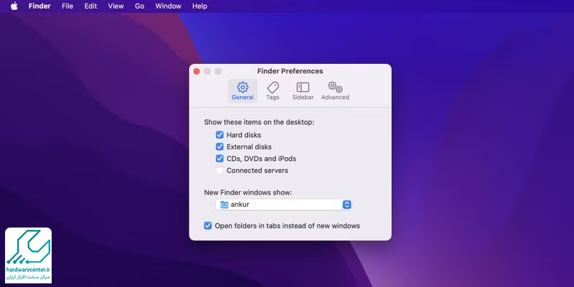
Task: Open the Finder menu in menu bar
Action: (39, 6)
